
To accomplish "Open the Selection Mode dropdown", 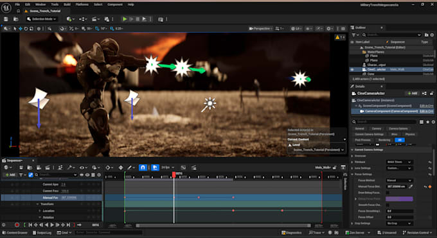I will (42, 19).
